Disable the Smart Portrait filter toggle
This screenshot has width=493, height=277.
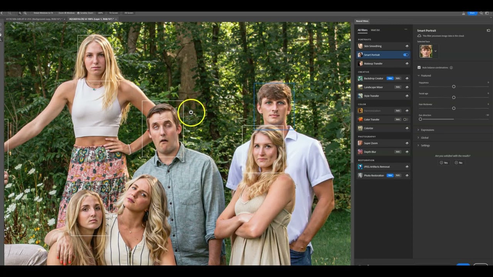[x=406, y=55]
